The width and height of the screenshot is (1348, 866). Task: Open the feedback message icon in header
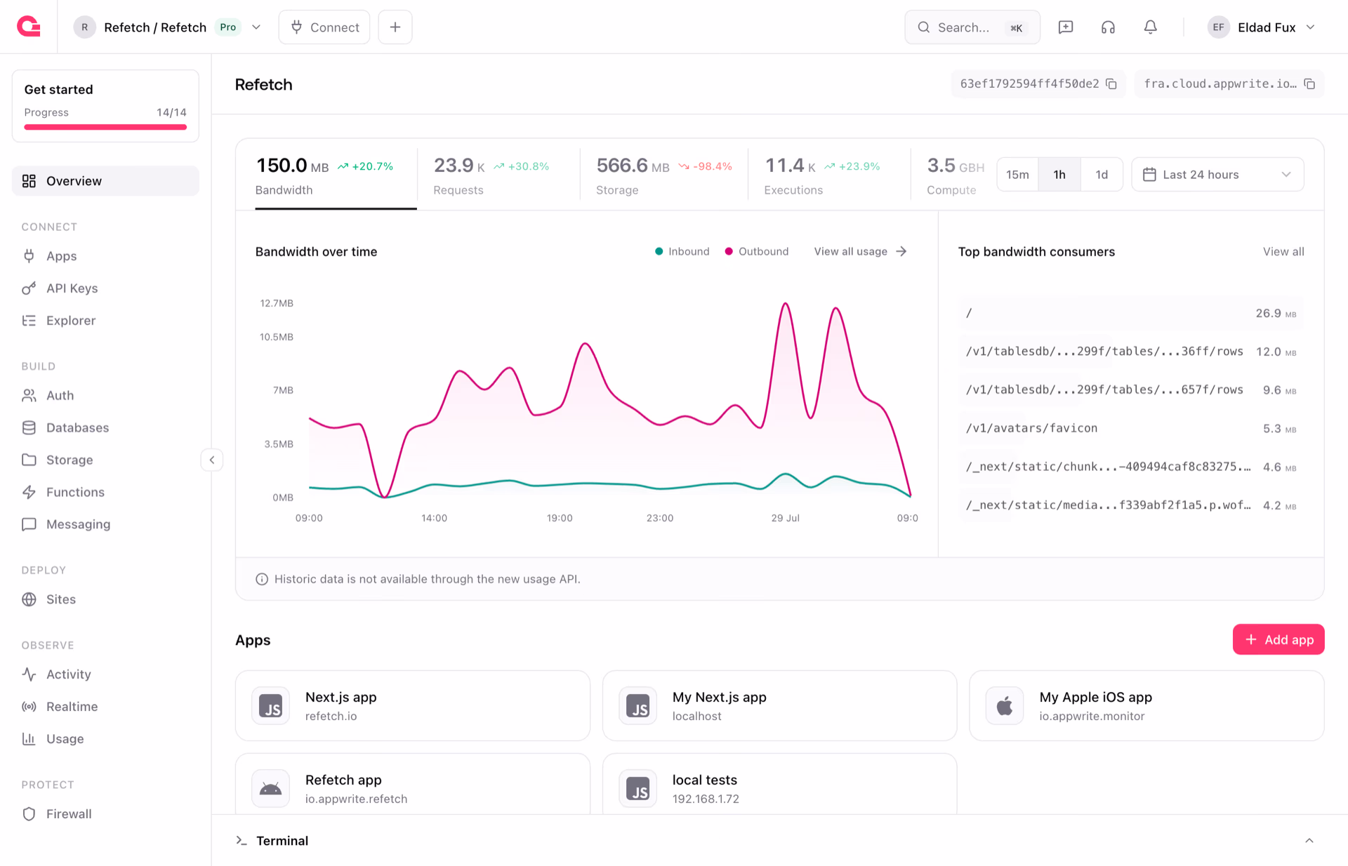click(1066, 27)
